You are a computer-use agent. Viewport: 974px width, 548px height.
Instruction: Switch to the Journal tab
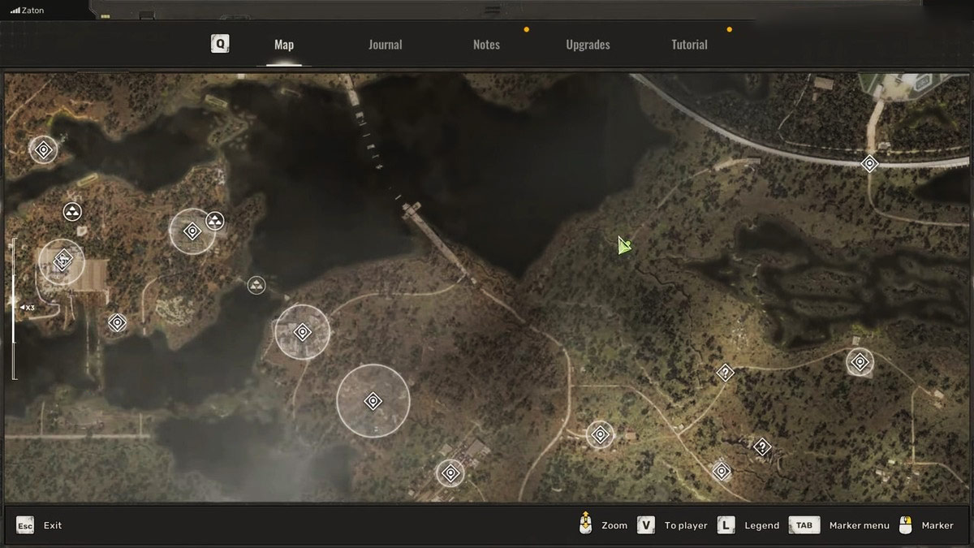[x=385, y=45]
